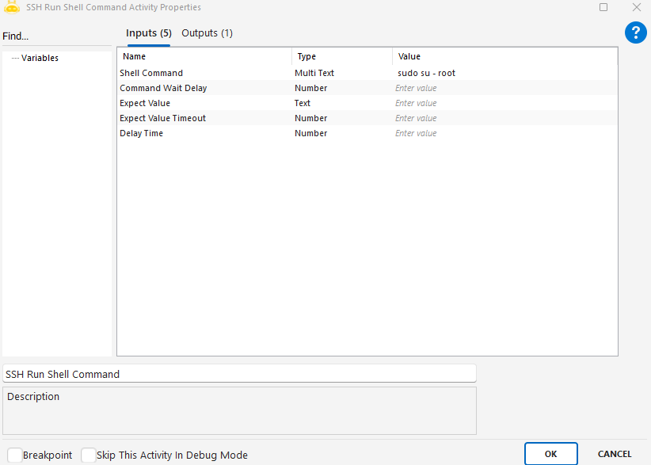Image resolution: width=651 pixels, height=465 pixels.
Task: Enable the Breakpoint checkbox
Action: coord(15,455)
